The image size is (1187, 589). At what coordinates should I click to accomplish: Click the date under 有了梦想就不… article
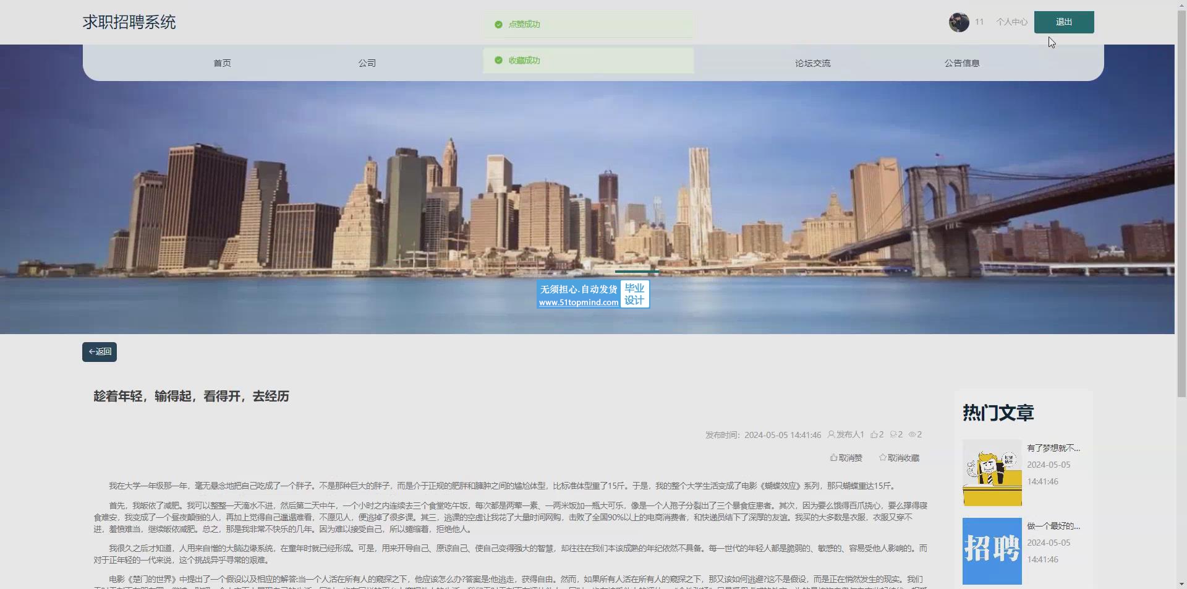[x=1049, y=473]
